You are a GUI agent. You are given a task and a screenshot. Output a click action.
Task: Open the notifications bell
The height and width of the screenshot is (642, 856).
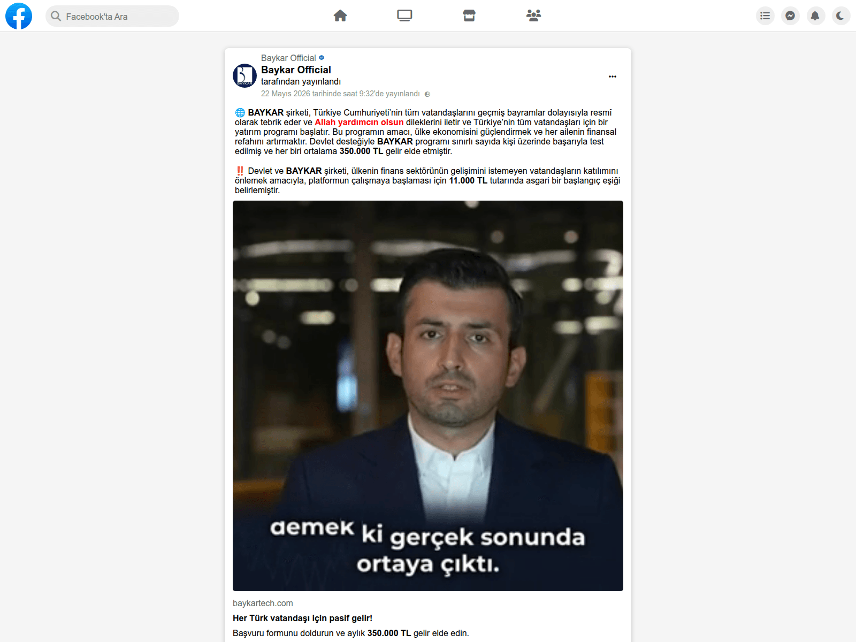click(x=815, y=16)
